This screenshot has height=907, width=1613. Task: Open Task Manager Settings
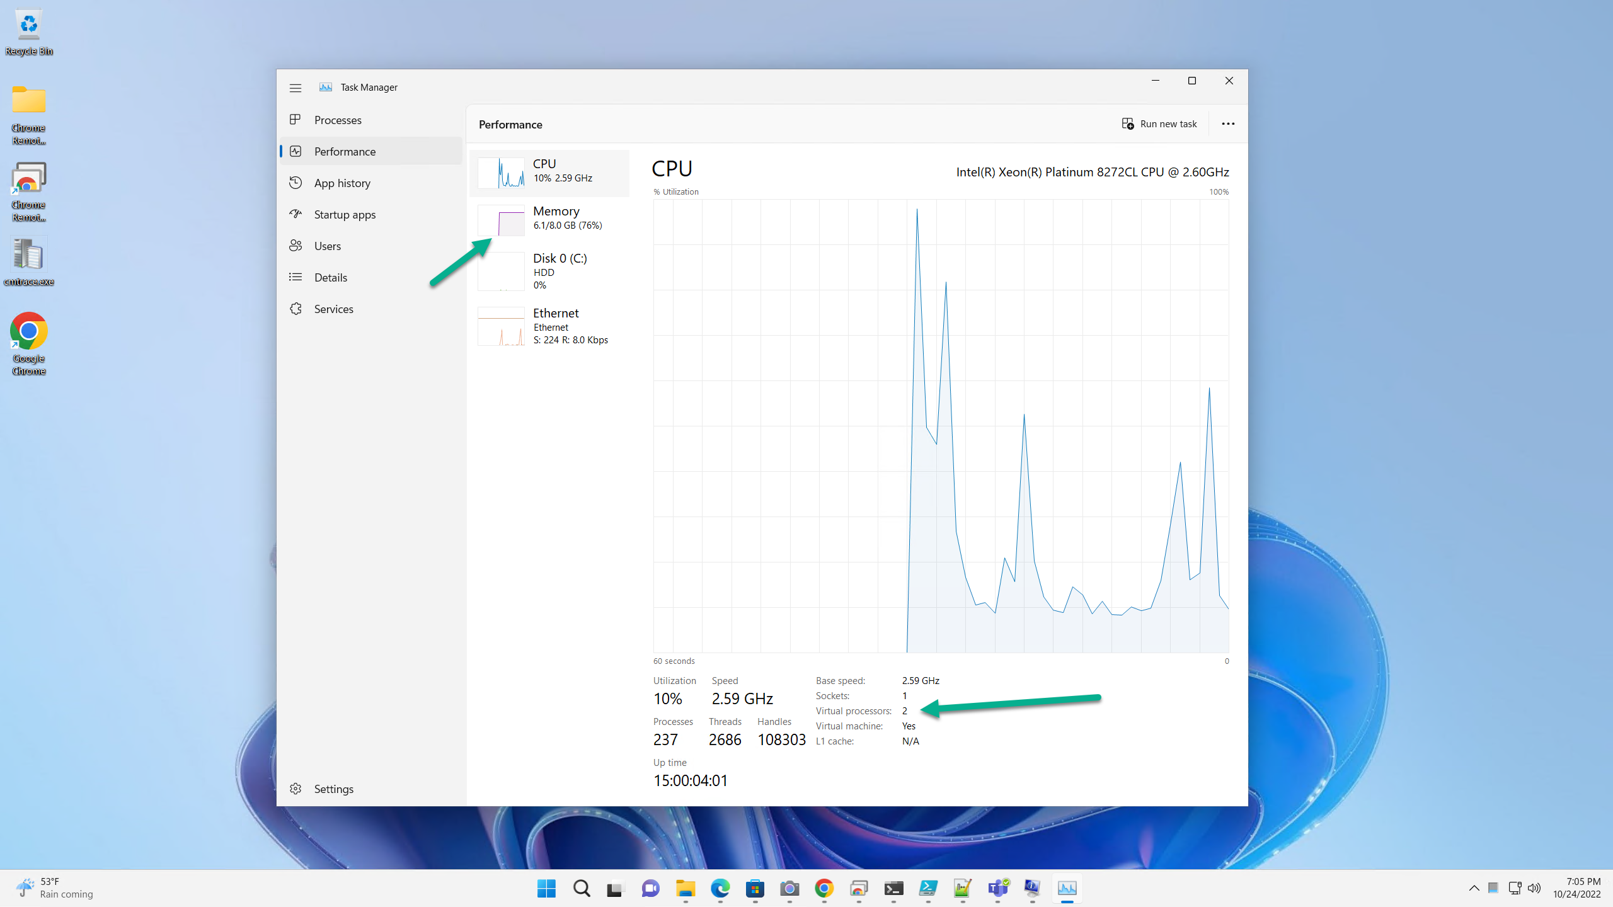coord(371,789)
